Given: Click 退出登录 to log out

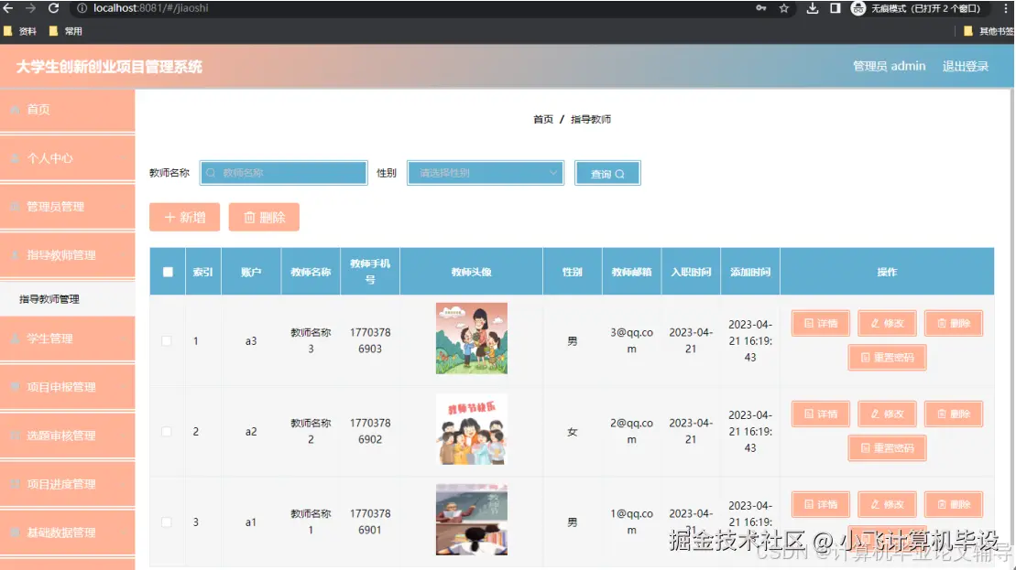Looking at the screenshot, I should pyautogui.click(x=965, y=66).
